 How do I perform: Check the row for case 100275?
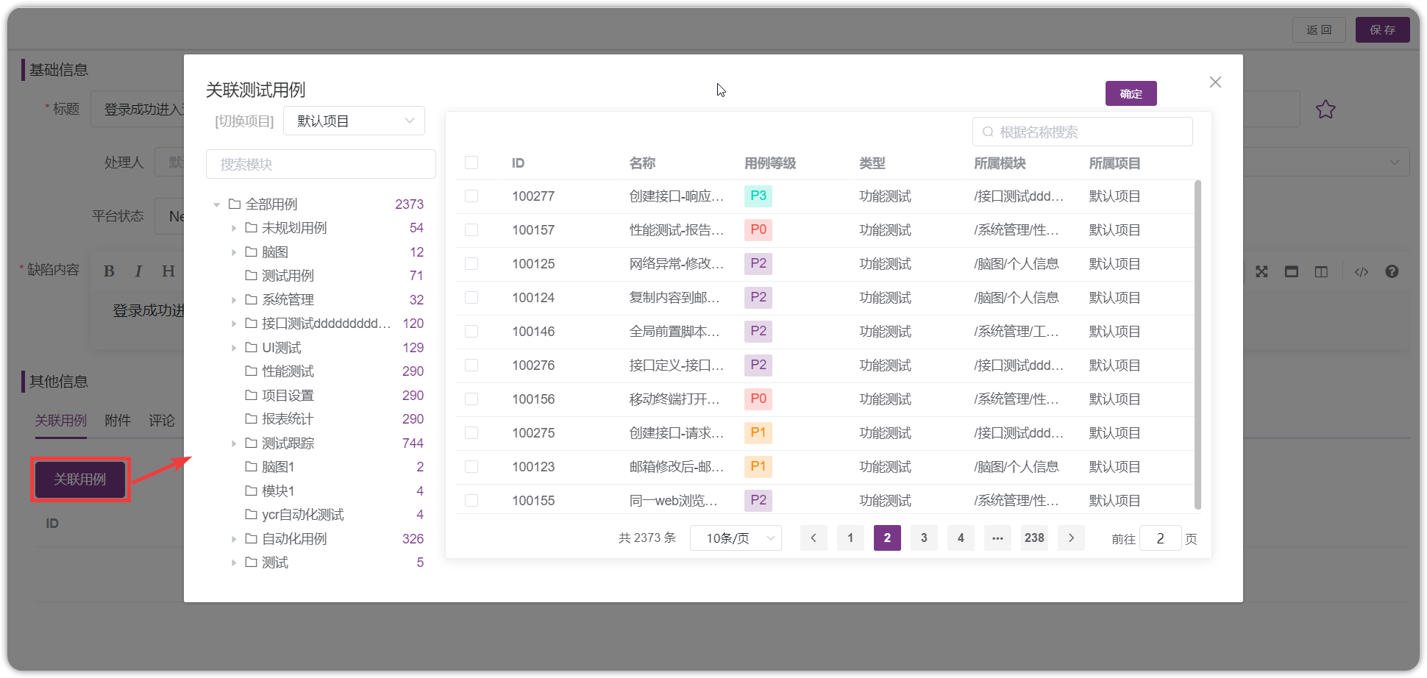point(471,433)
